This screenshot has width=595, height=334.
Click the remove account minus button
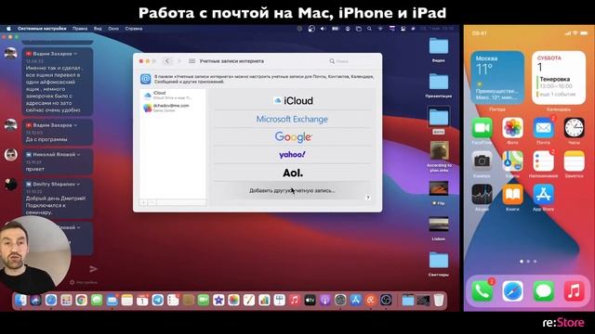[x=152, y=202]
